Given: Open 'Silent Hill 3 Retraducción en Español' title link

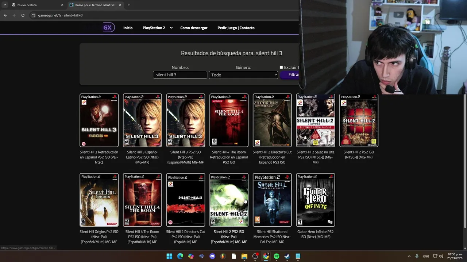Looking at the screenshot, I should (x=99, y=157).
